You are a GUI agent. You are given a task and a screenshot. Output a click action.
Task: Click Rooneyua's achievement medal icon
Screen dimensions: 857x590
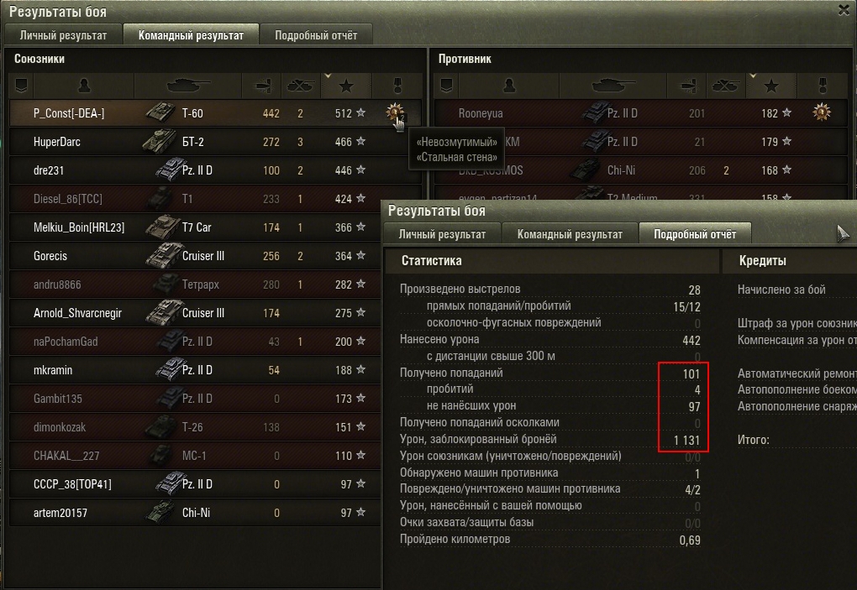pyautogui.click(x=821, y=112)
